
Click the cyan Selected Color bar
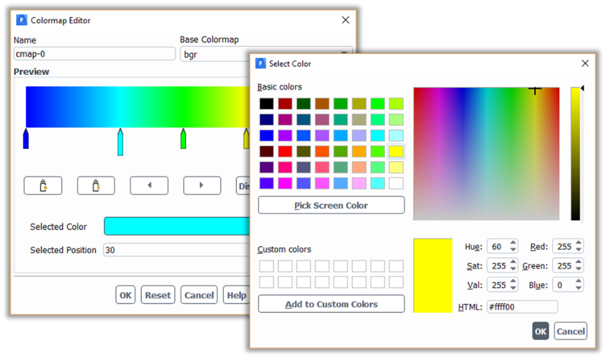click(x=177, y=226)
